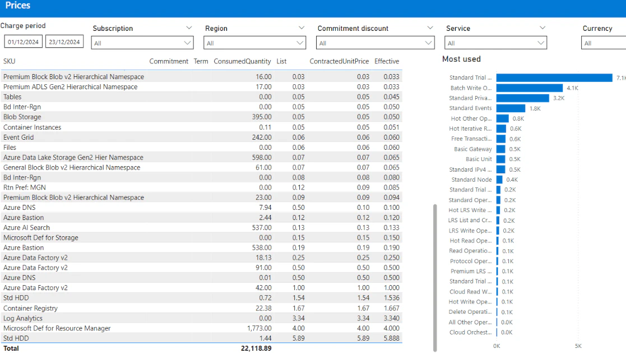The image size is (626, 353).
Task: Open the Region 'All' dropdown box
Action: (x=254, y=43)
